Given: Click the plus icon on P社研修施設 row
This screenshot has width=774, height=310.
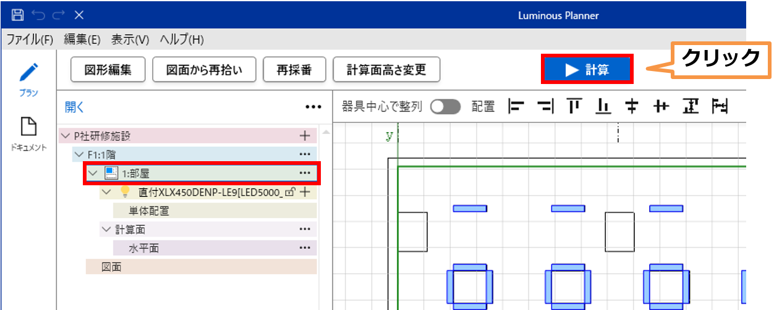Looking at the screenshot, I should click(x=304, y=136).
